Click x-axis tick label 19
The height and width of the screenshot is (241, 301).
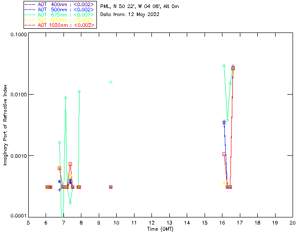[x=275, y=223]
